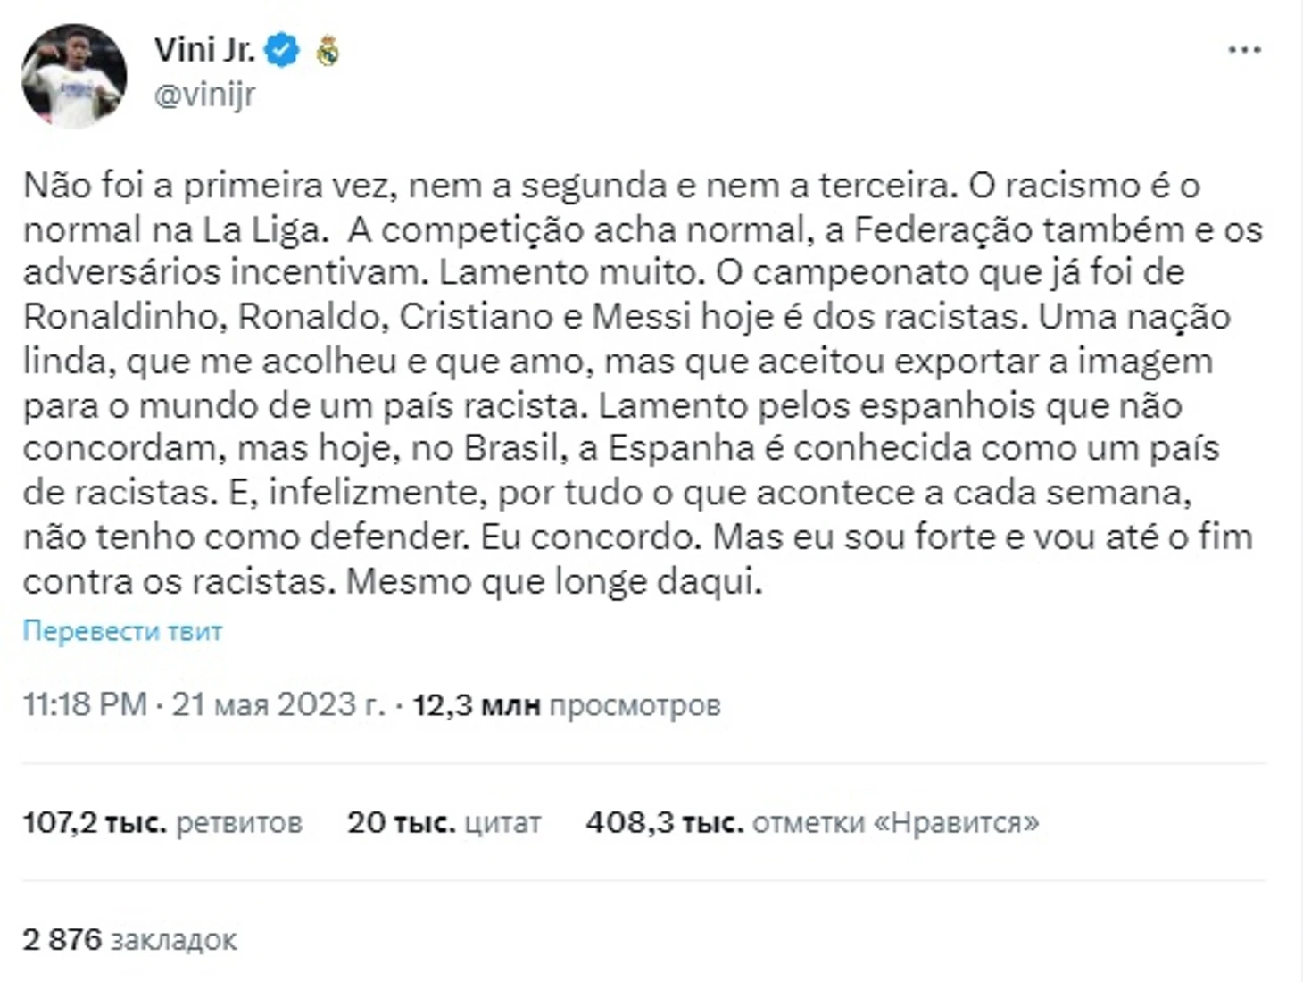Click the word просмотров label
The image size is (1303, 982).
point(635,705)
